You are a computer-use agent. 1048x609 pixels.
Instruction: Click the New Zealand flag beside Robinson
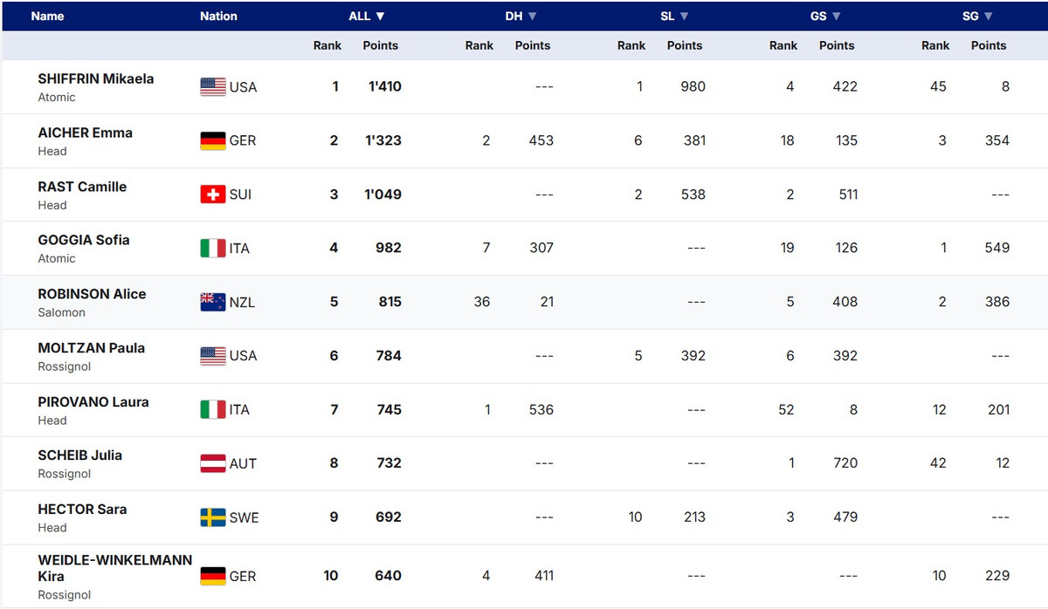[x=213, y=302]
